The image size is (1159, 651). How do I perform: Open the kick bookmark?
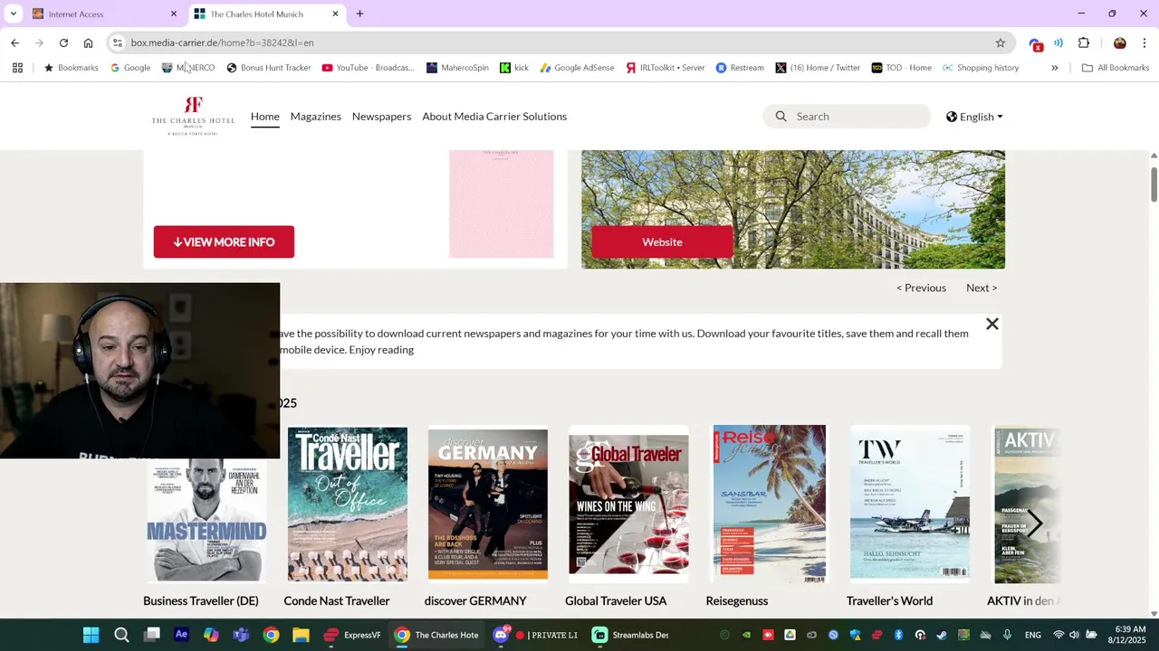(513, 68)
